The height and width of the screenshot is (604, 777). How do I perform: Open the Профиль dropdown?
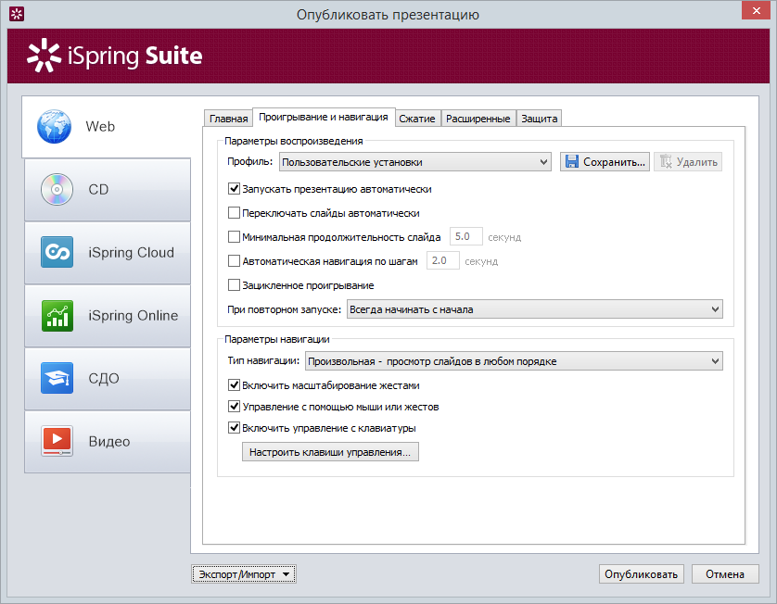pos(415,162)
